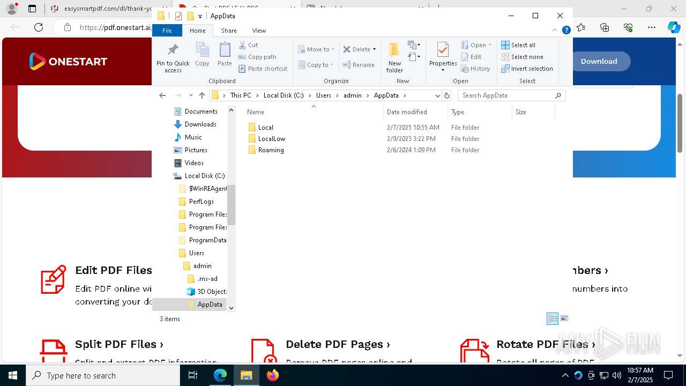The height and width of the screenshot is (386, 686).
Task: Click Pin to Quick access icon
Action: point(173,58)
